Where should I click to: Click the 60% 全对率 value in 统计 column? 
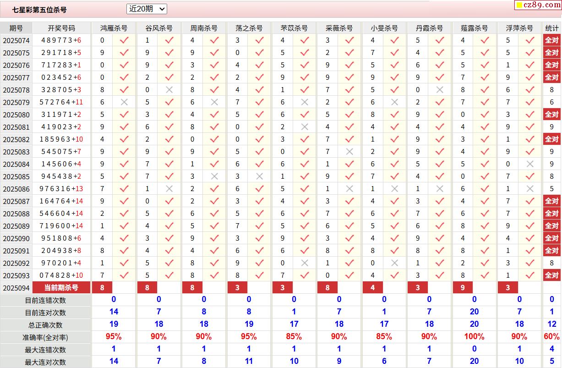click(x=552, y=336)
